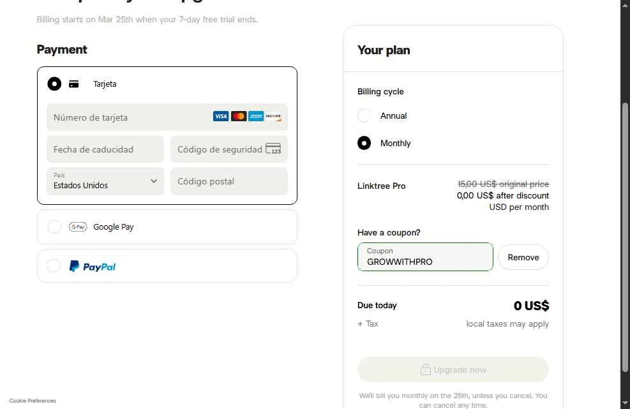Remove the applied coupon
This screenshot has height=409, width=630.
(x=523, y=257)
